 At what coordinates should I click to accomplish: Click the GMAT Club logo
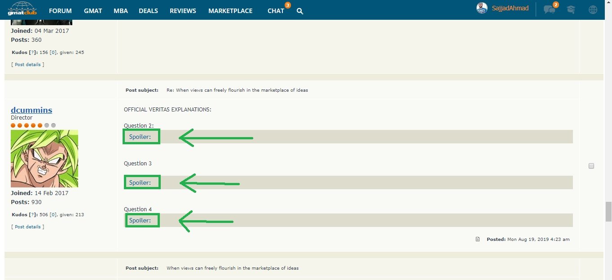(22, 9)
